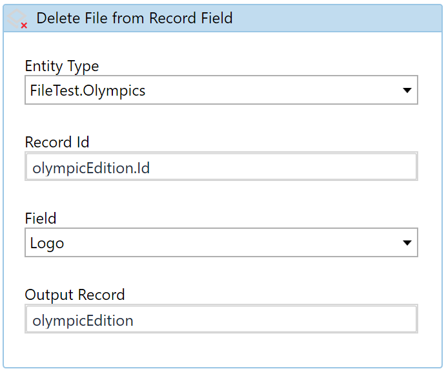
Task: Click the Field label
Action: click(x=41, y=218)
